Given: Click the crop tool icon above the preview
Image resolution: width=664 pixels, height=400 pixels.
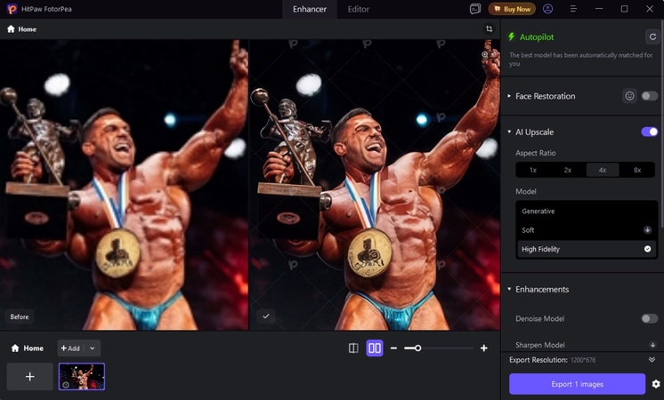Looking at the screenshot, I should point(490,28).
